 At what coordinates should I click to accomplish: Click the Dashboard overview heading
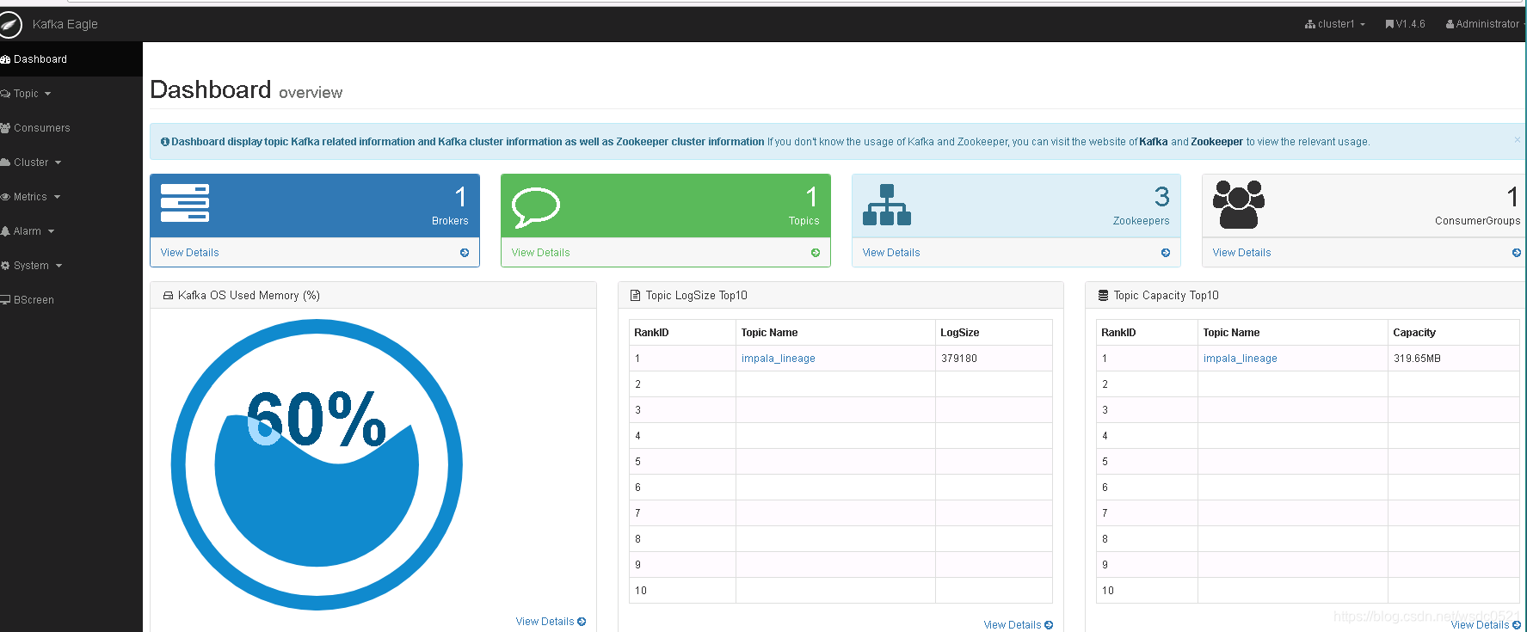click(246, 90)
